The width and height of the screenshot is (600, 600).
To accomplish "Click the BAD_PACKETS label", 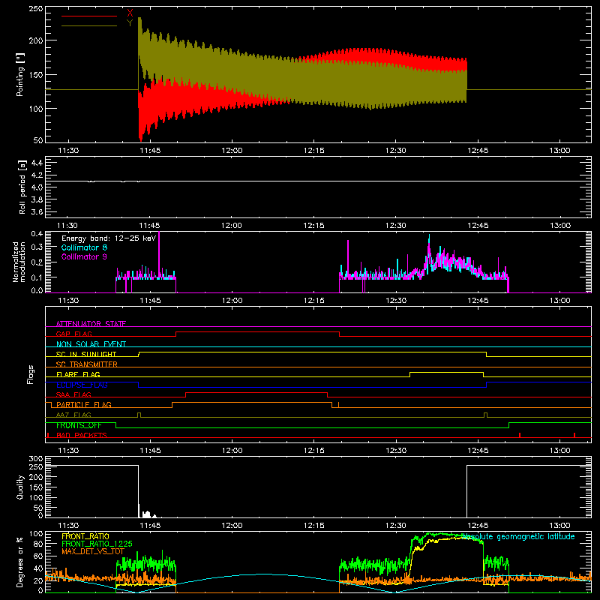I will coord(82,435).
